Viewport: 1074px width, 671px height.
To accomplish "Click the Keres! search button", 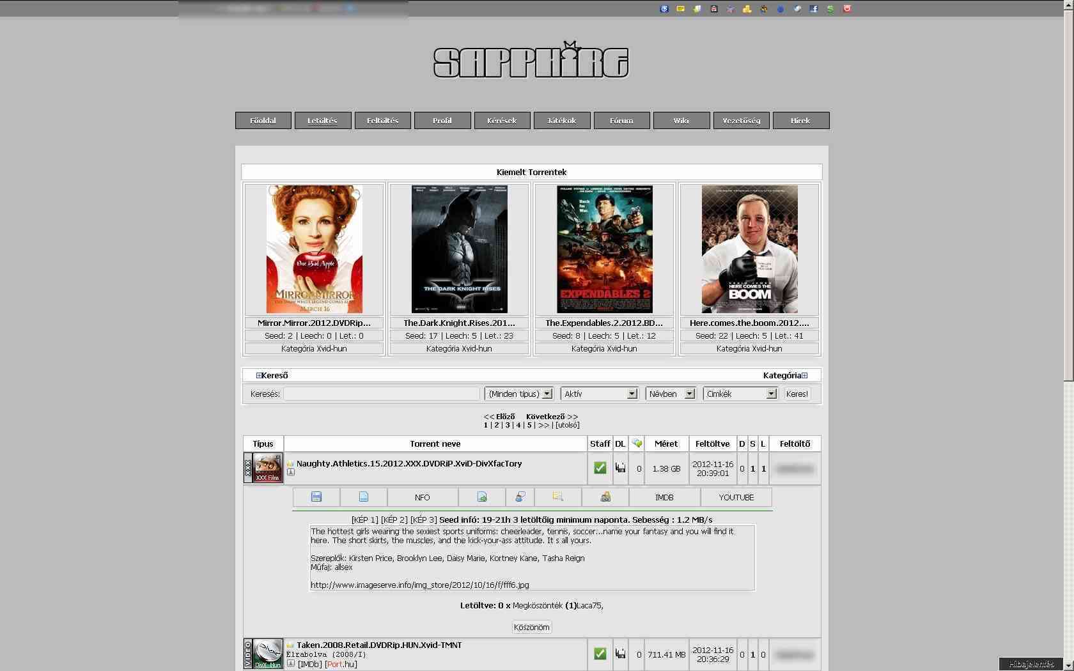I will pos(797,394).
